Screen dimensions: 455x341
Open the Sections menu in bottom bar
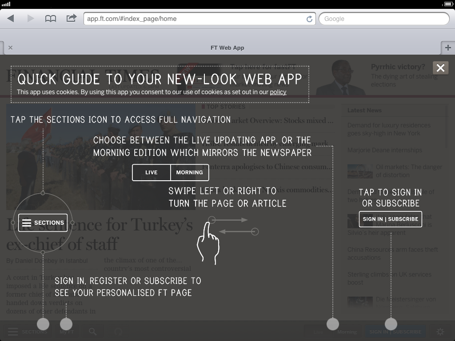[x=27, y=332]
